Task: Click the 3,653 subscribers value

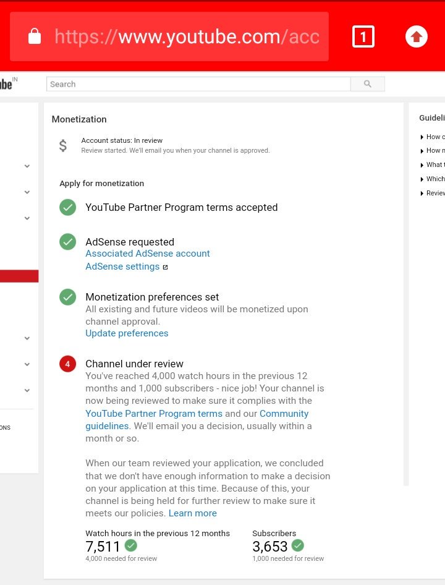Action: click(x=269, y=547)
